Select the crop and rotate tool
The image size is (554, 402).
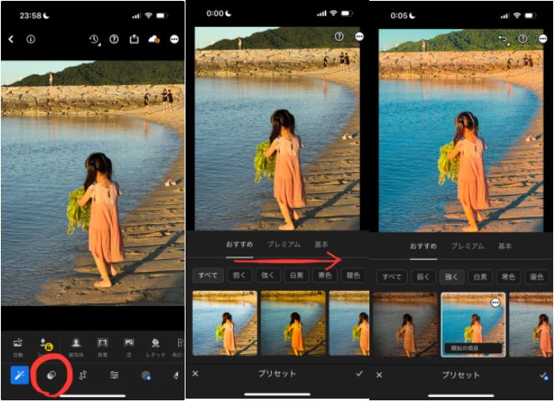(x=83, y=375)
